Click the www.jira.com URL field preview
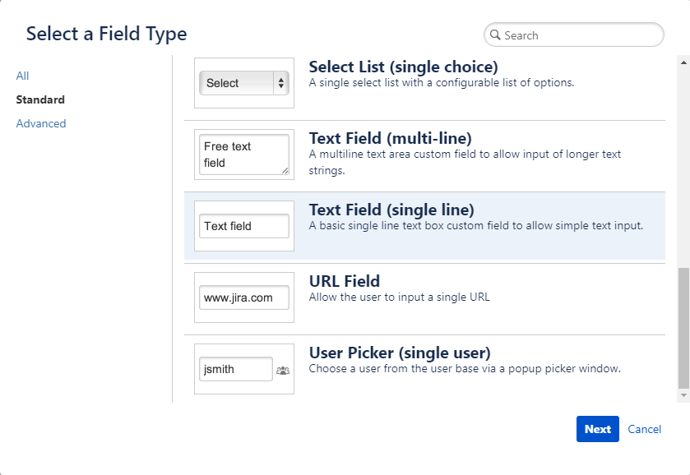690x475 pixels. pyautogui.click(x=243, y=297)
